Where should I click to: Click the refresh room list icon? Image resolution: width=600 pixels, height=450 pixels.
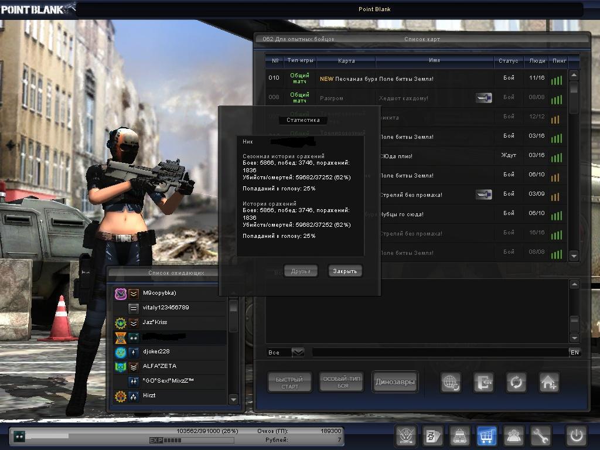pyautogui.click(x=516, y=383)
